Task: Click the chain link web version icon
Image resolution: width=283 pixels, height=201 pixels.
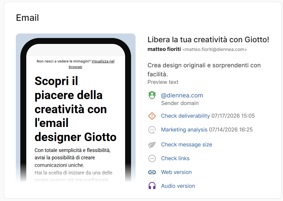Action: pyautogui.click(x=152, y=172)
